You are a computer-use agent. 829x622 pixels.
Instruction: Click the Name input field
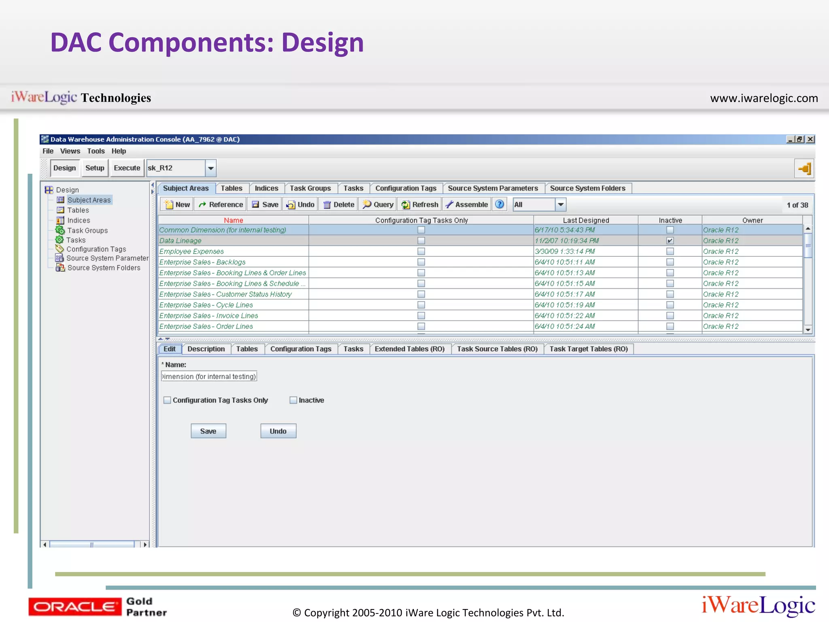coord(209,377)
